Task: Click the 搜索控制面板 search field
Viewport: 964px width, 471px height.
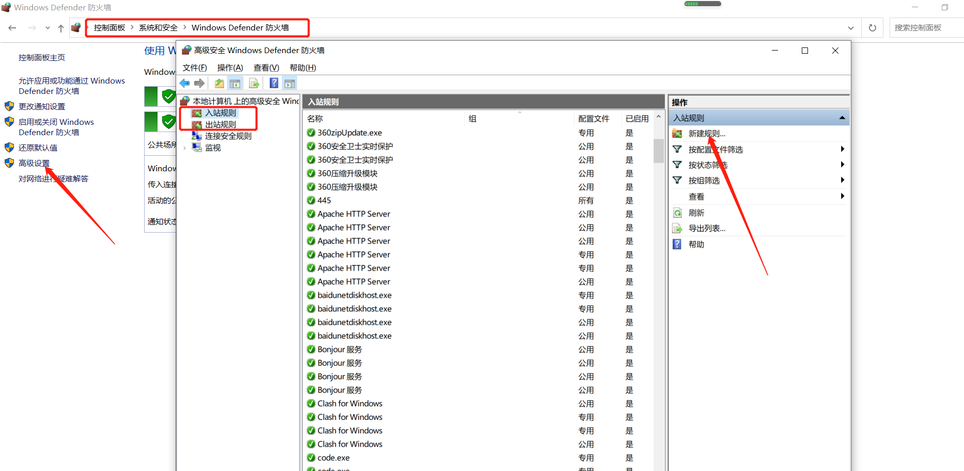Action: (926, 28)
